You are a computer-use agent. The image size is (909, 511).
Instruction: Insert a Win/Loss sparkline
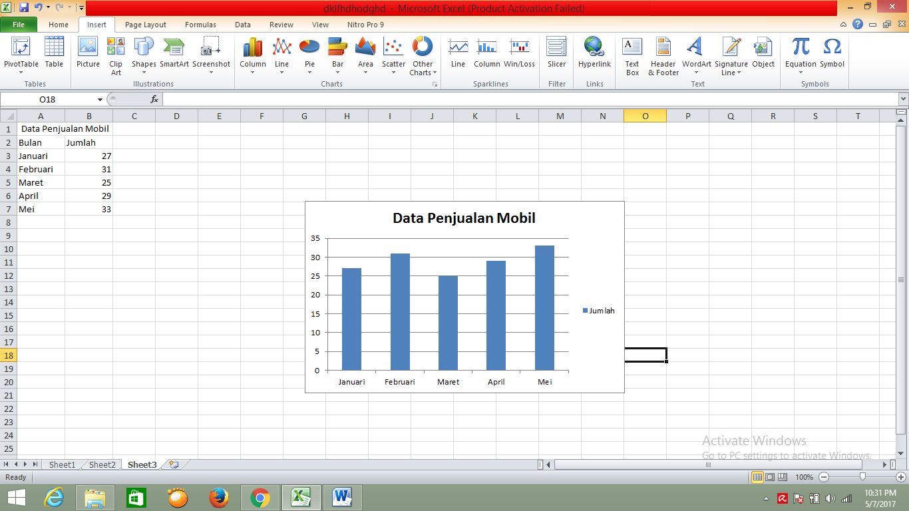point(519,53)
